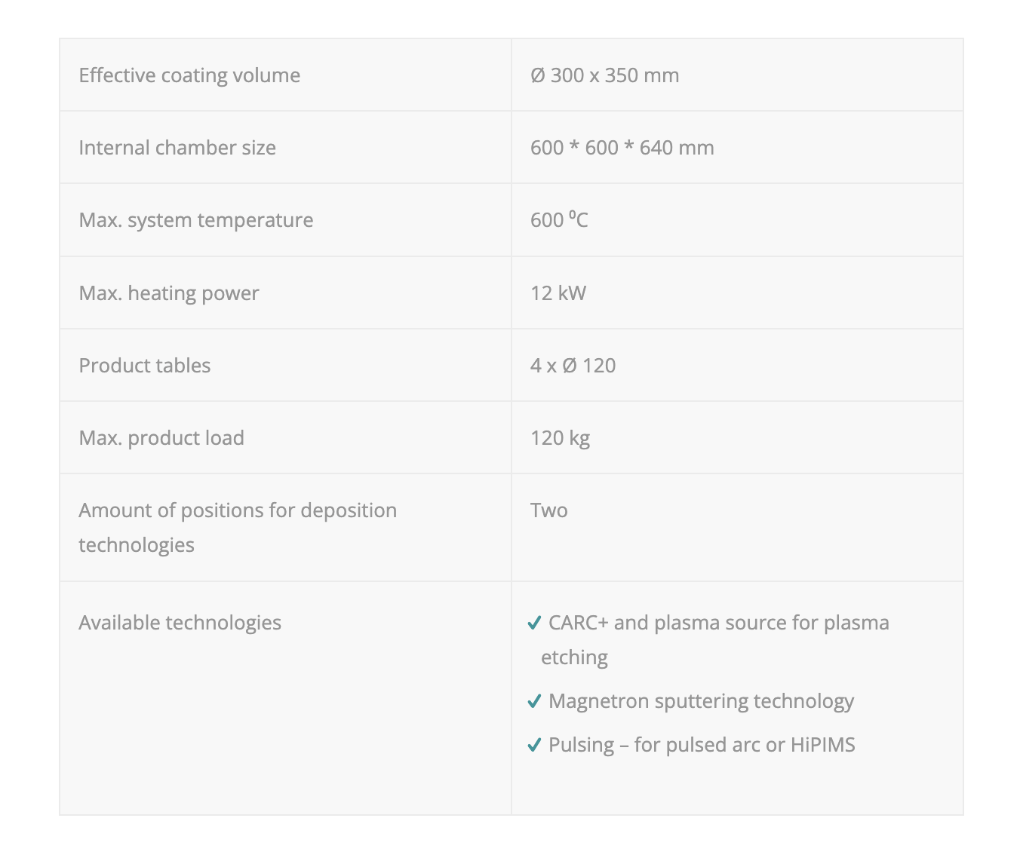
Task: Click the "600 °C" temperature value
Action: pos(559,220)
